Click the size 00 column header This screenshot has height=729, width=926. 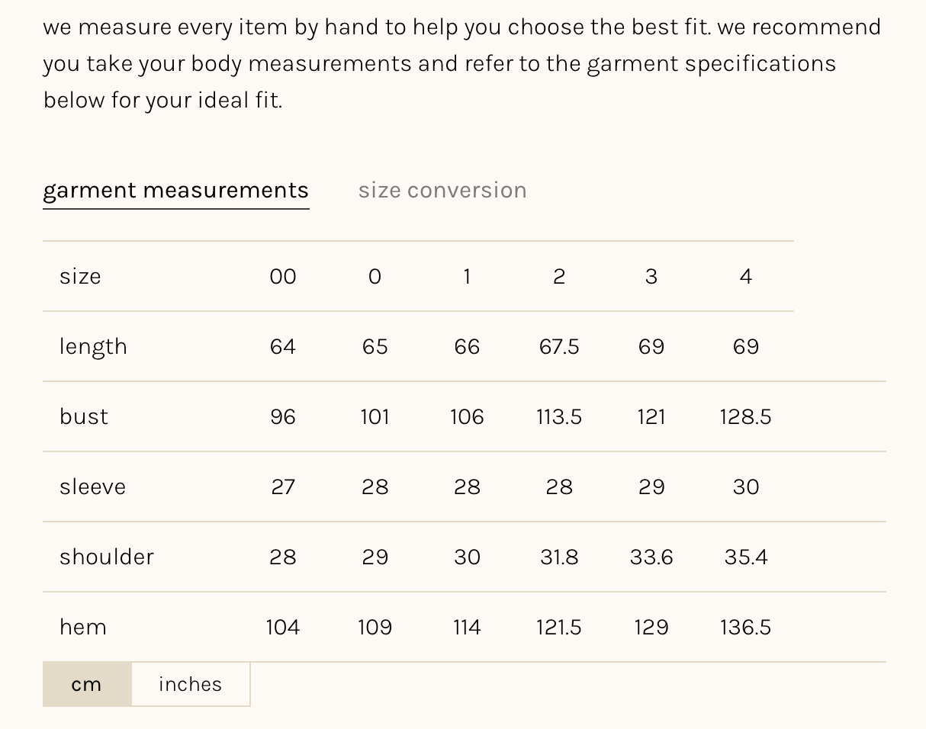click(283, 276)
